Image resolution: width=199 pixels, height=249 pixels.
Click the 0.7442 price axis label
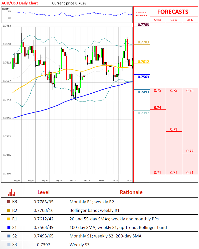(7, 100)
